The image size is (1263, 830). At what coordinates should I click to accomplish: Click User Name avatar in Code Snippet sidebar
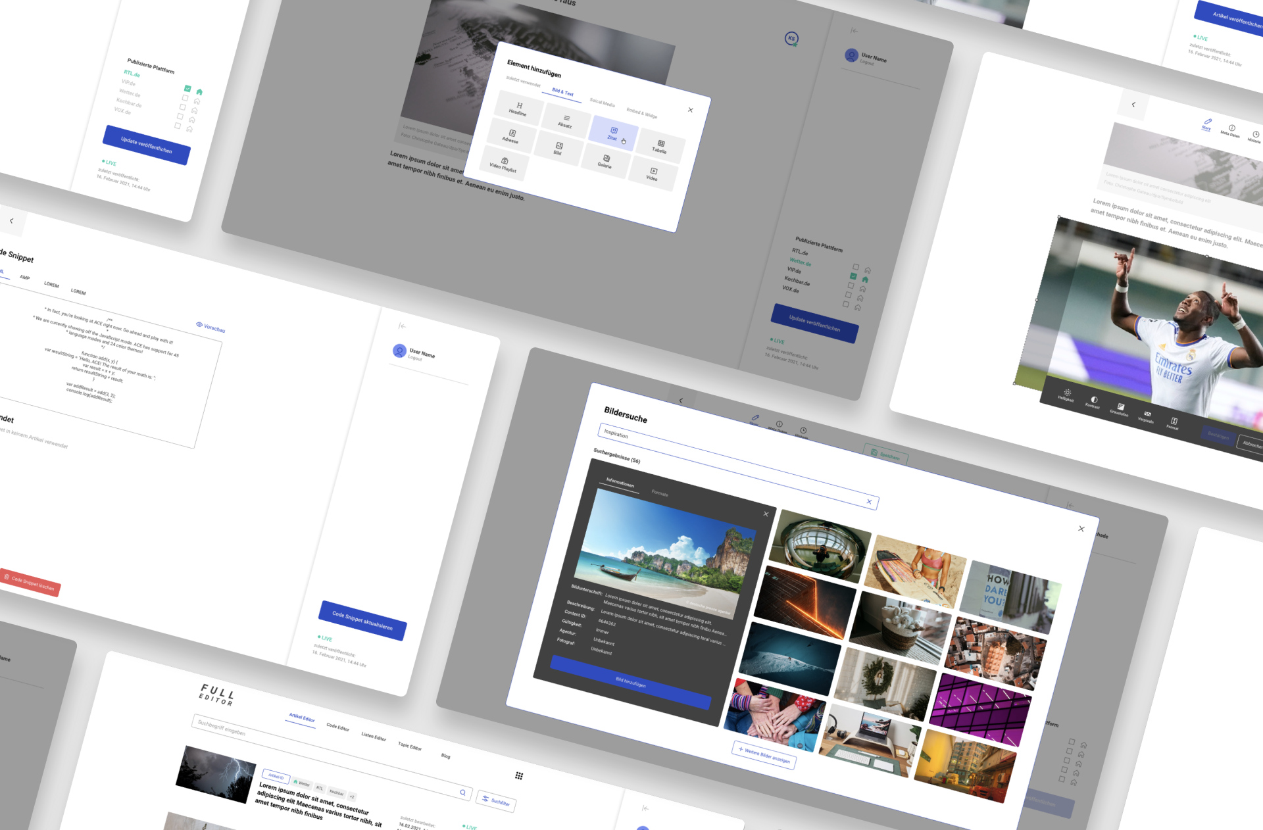pyautogui.click(x=399, y=351)
